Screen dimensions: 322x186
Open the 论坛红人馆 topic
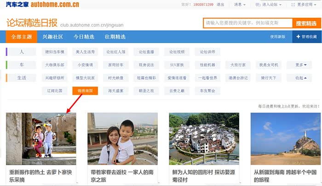click(116, 52)
